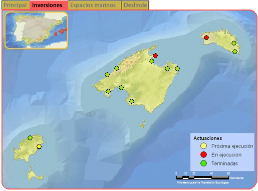258x191 pixels.
Task: Click the red En ejecución legend swatch
Action: coord(204,154)
